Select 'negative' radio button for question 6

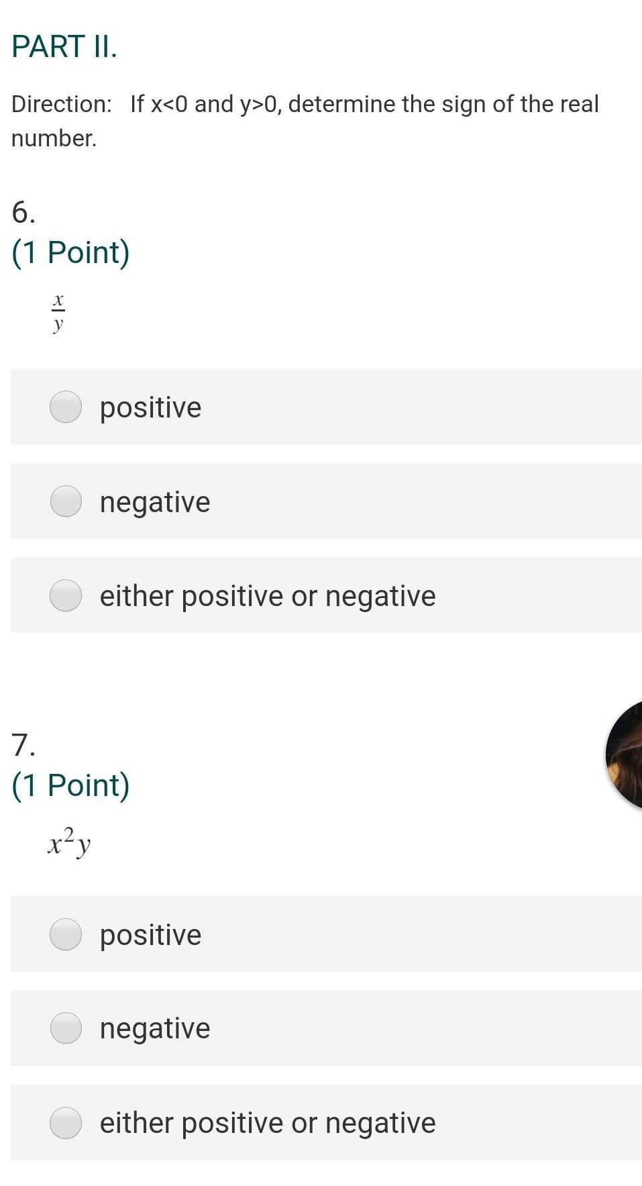(66, 501)
